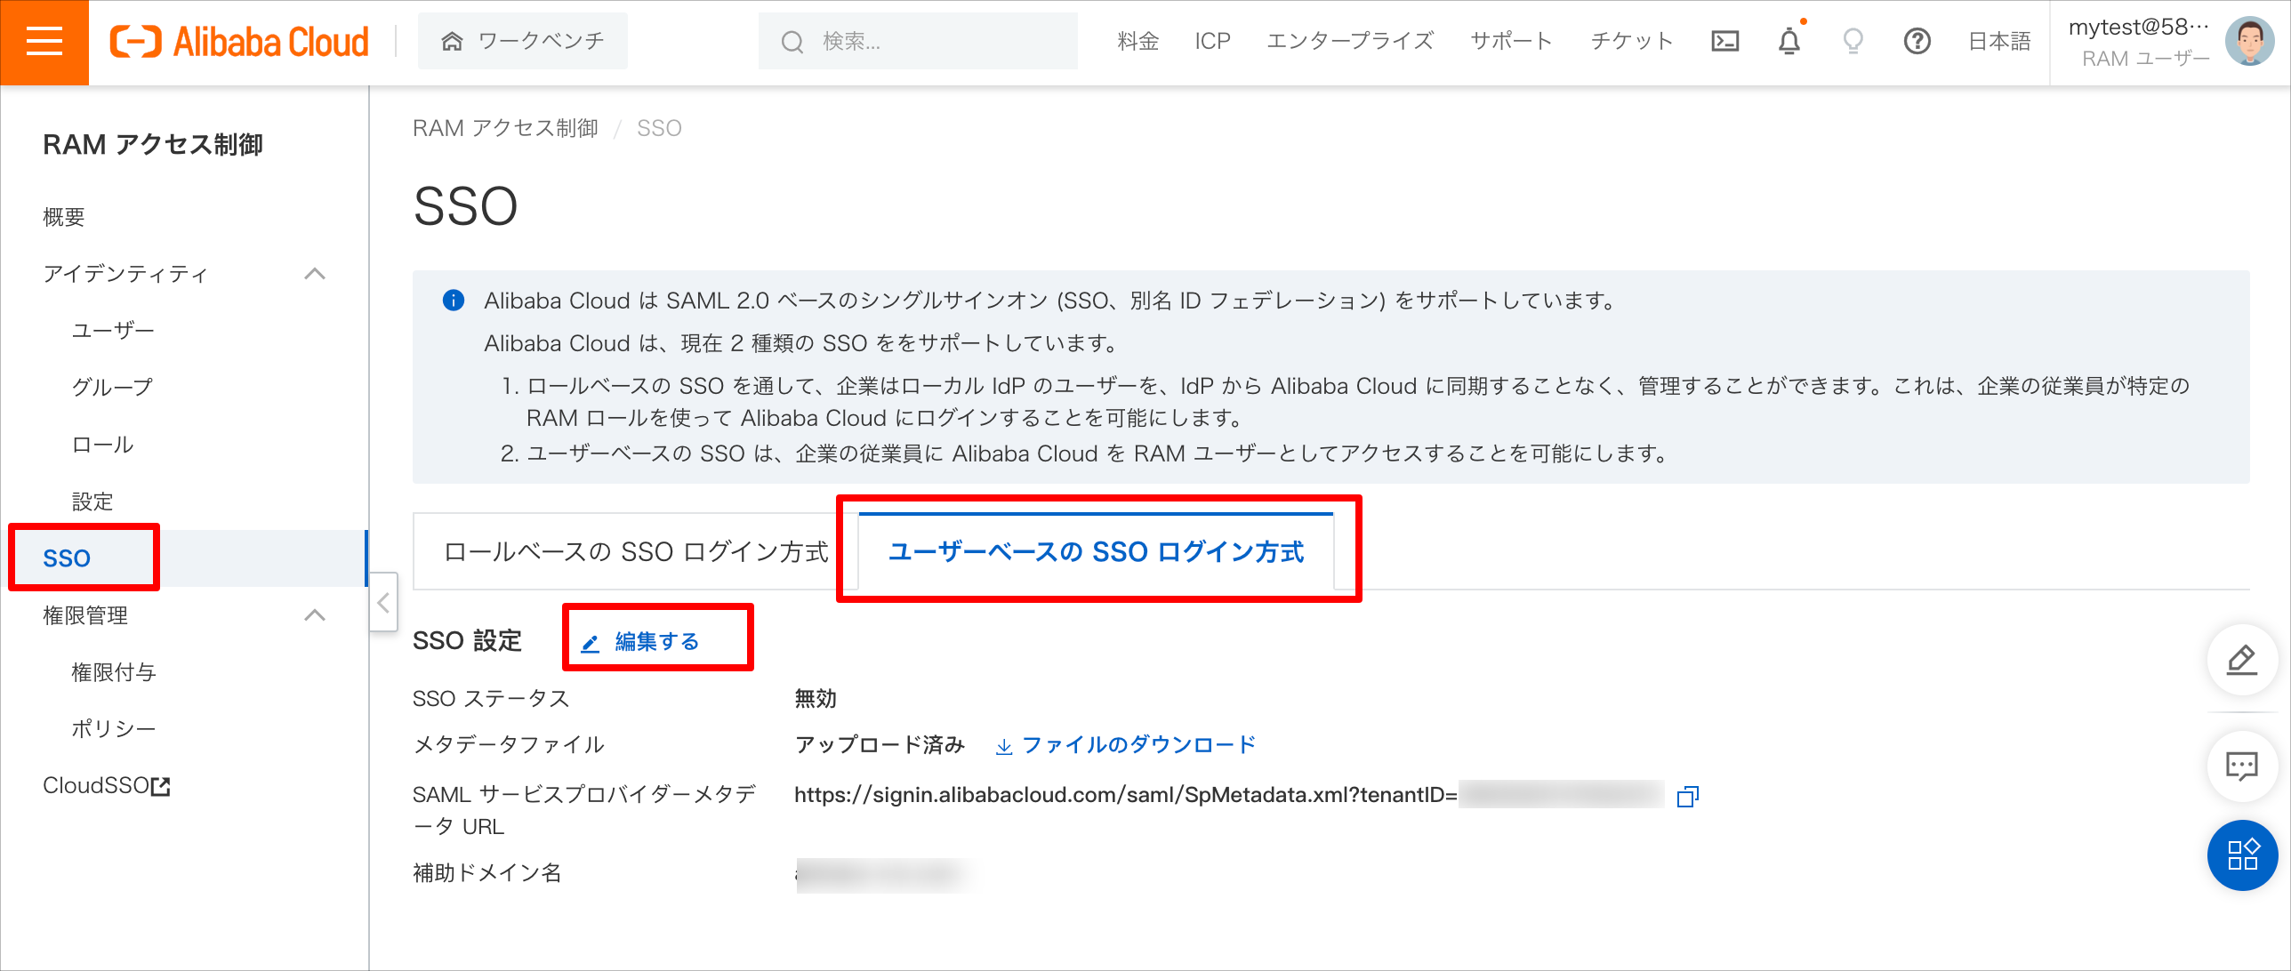The height and width of the screenshot is (971, 2291).
Task: View notifications via the bell icon
Action: tap(1789, 41)
